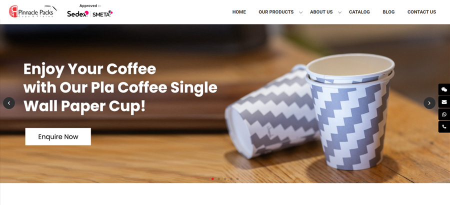Select the third carousel indicator dot
Viewport: 450px width, 205px height.
coord(225,179)
